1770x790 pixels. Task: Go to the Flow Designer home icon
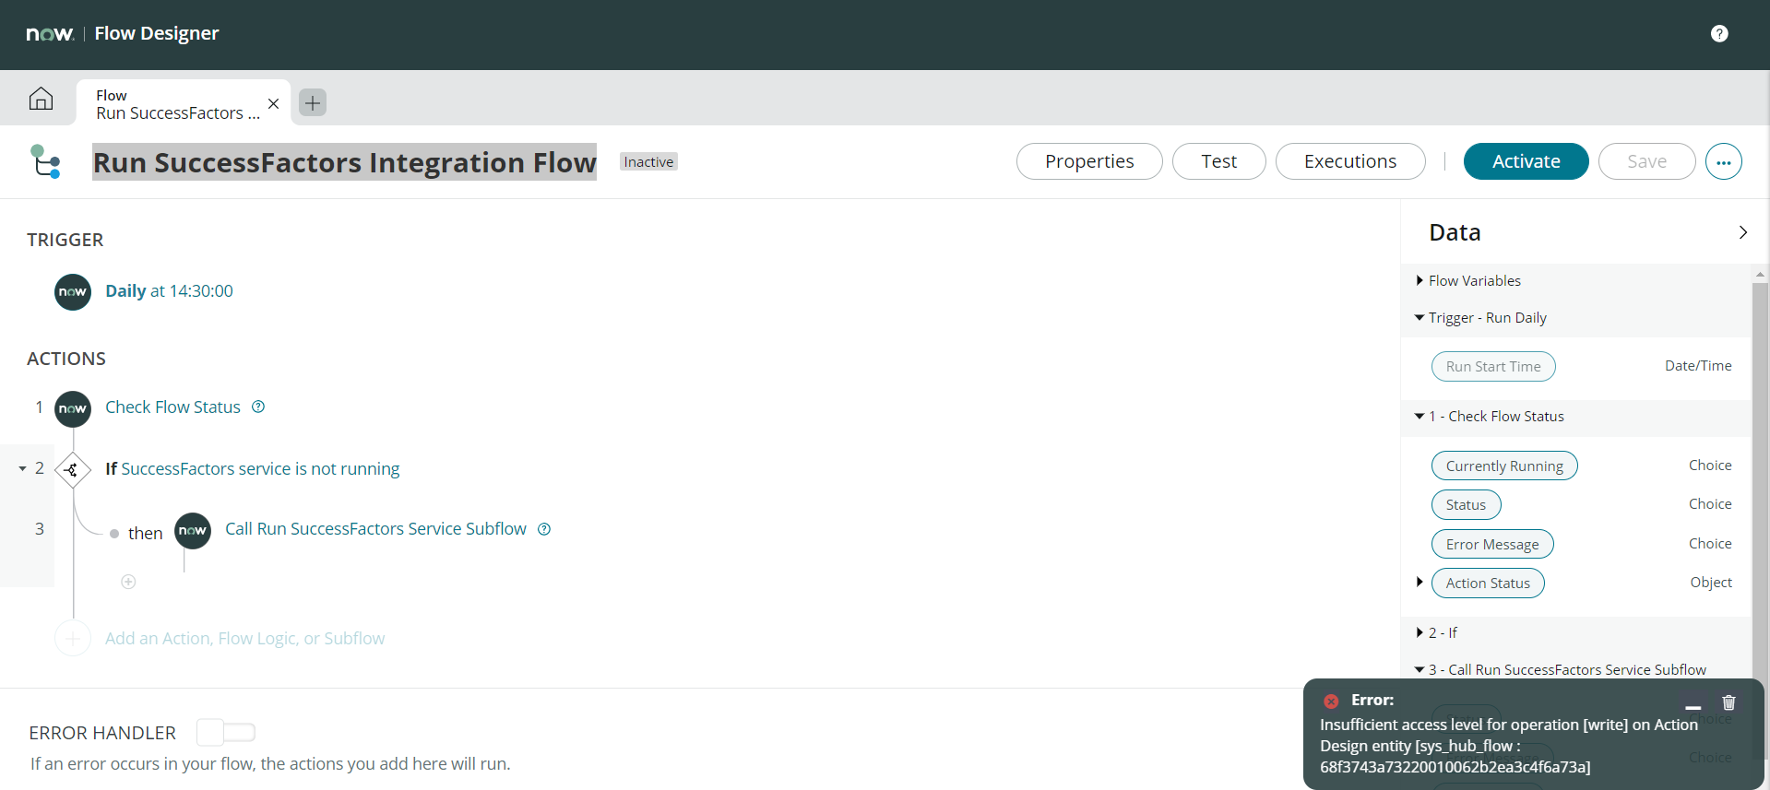41,99
